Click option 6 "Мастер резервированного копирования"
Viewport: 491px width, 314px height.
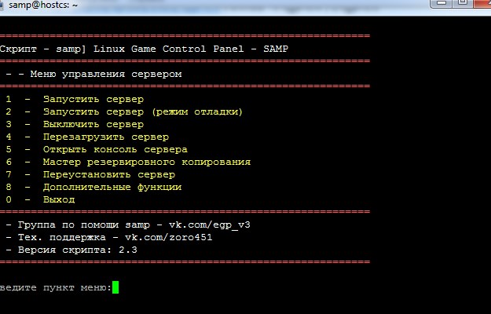(x=147, y=162)
